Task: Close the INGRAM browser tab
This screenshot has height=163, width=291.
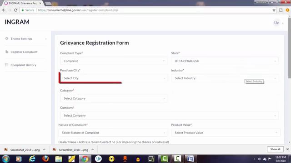Action: tap(40, 3)
